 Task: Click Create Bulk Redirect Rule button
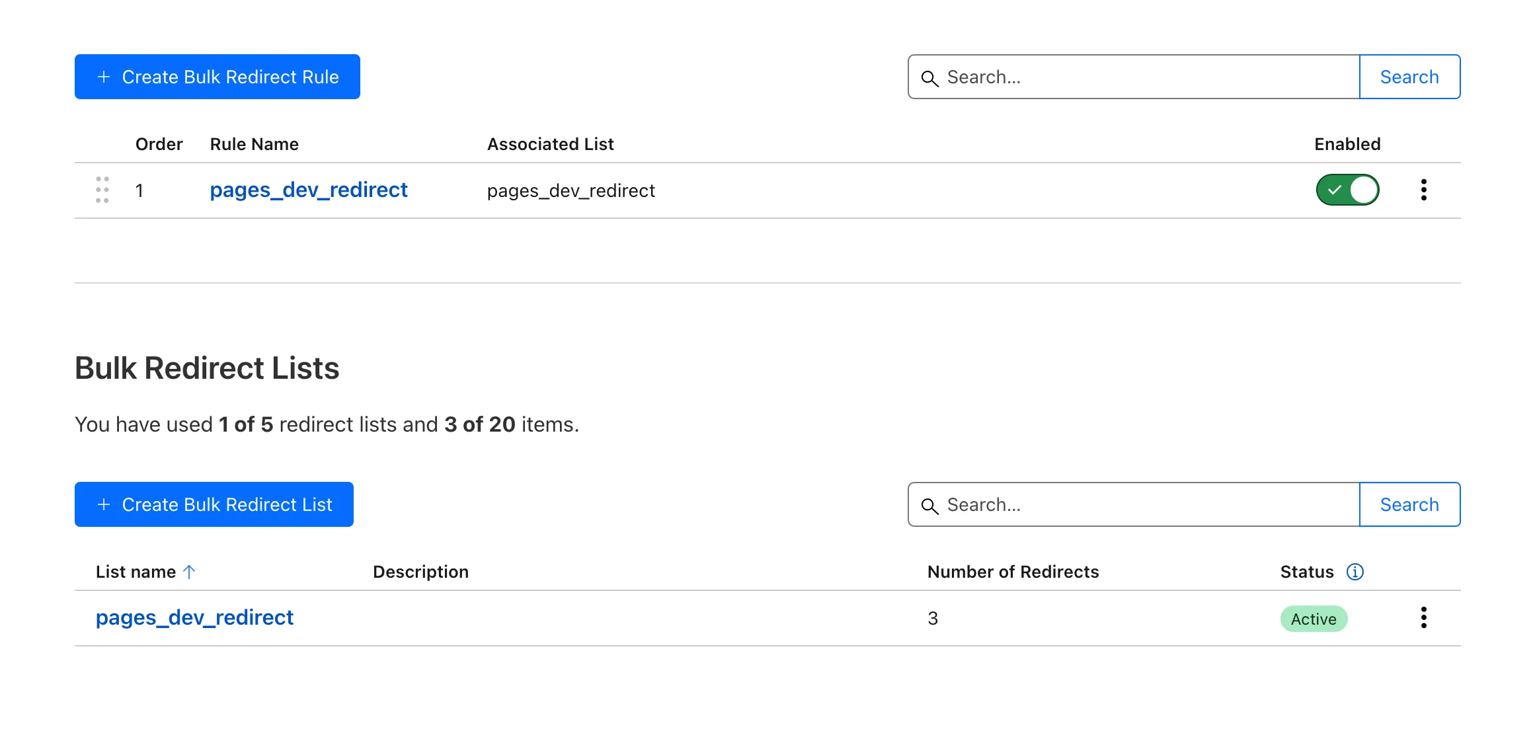coord(217,77)
